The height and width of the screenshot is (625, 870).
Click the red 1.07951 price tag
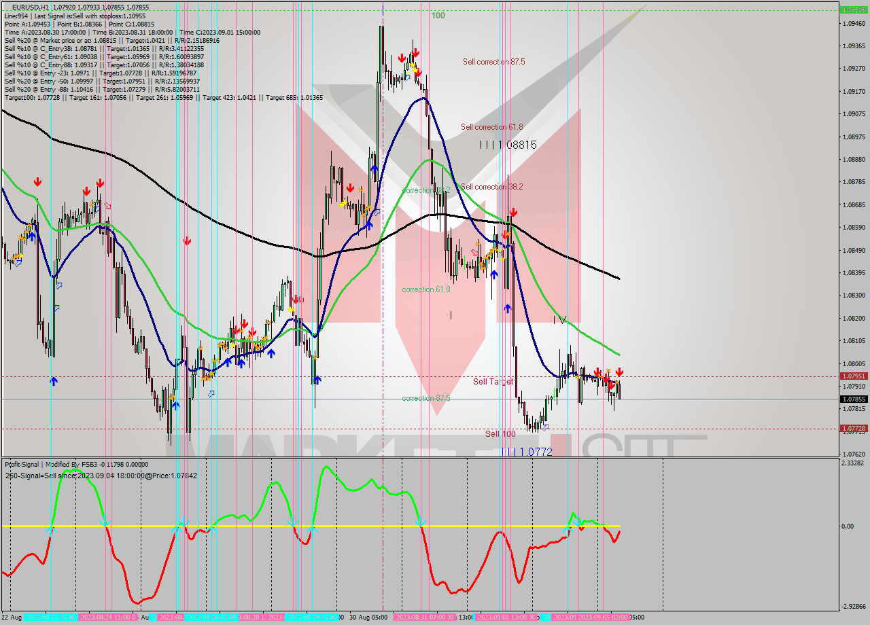(x=854, y=376)
